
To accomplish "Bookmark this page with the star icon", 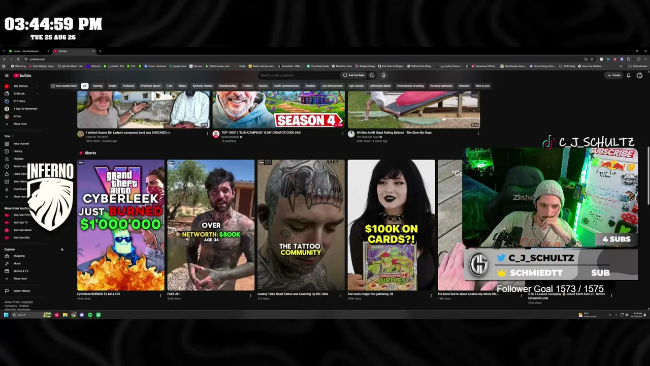I will click(x=592, y=59).
